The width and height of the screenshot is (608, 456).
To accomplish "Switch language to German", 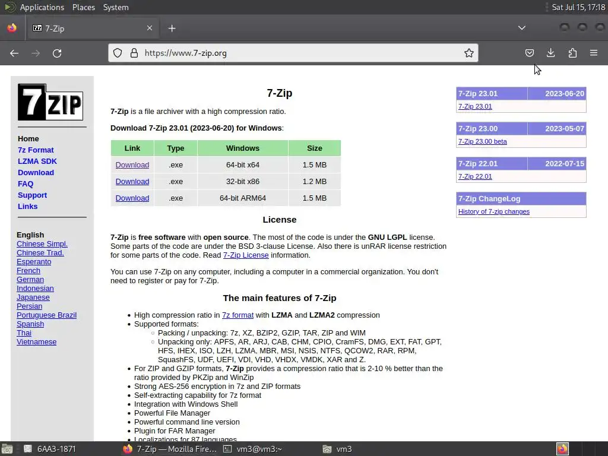I will (x=30, y=280).
